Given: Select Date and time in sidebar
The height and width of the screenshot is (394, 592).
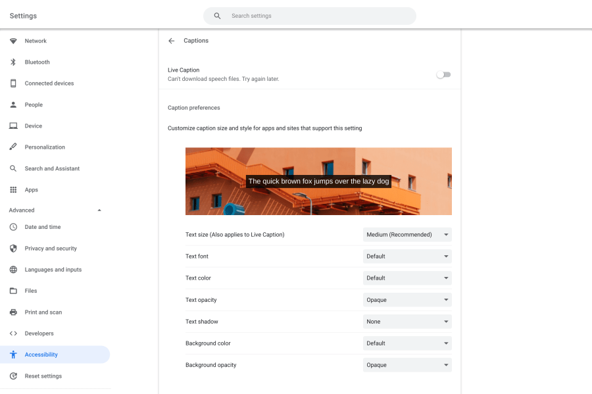Looking at the screenshot, I should [x=42, y=227].
